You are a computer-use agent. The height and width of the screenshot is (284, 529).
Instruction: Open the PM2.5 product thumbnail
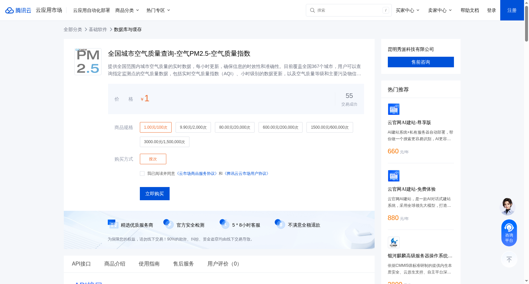click(88, 61)
